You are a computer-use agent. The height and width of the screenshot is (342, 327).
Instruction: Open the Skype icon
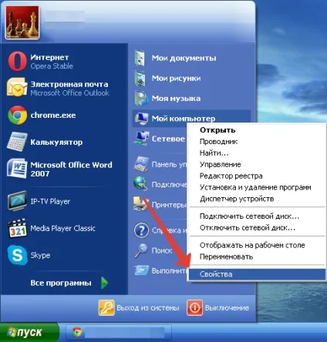(x=17, y=255)
